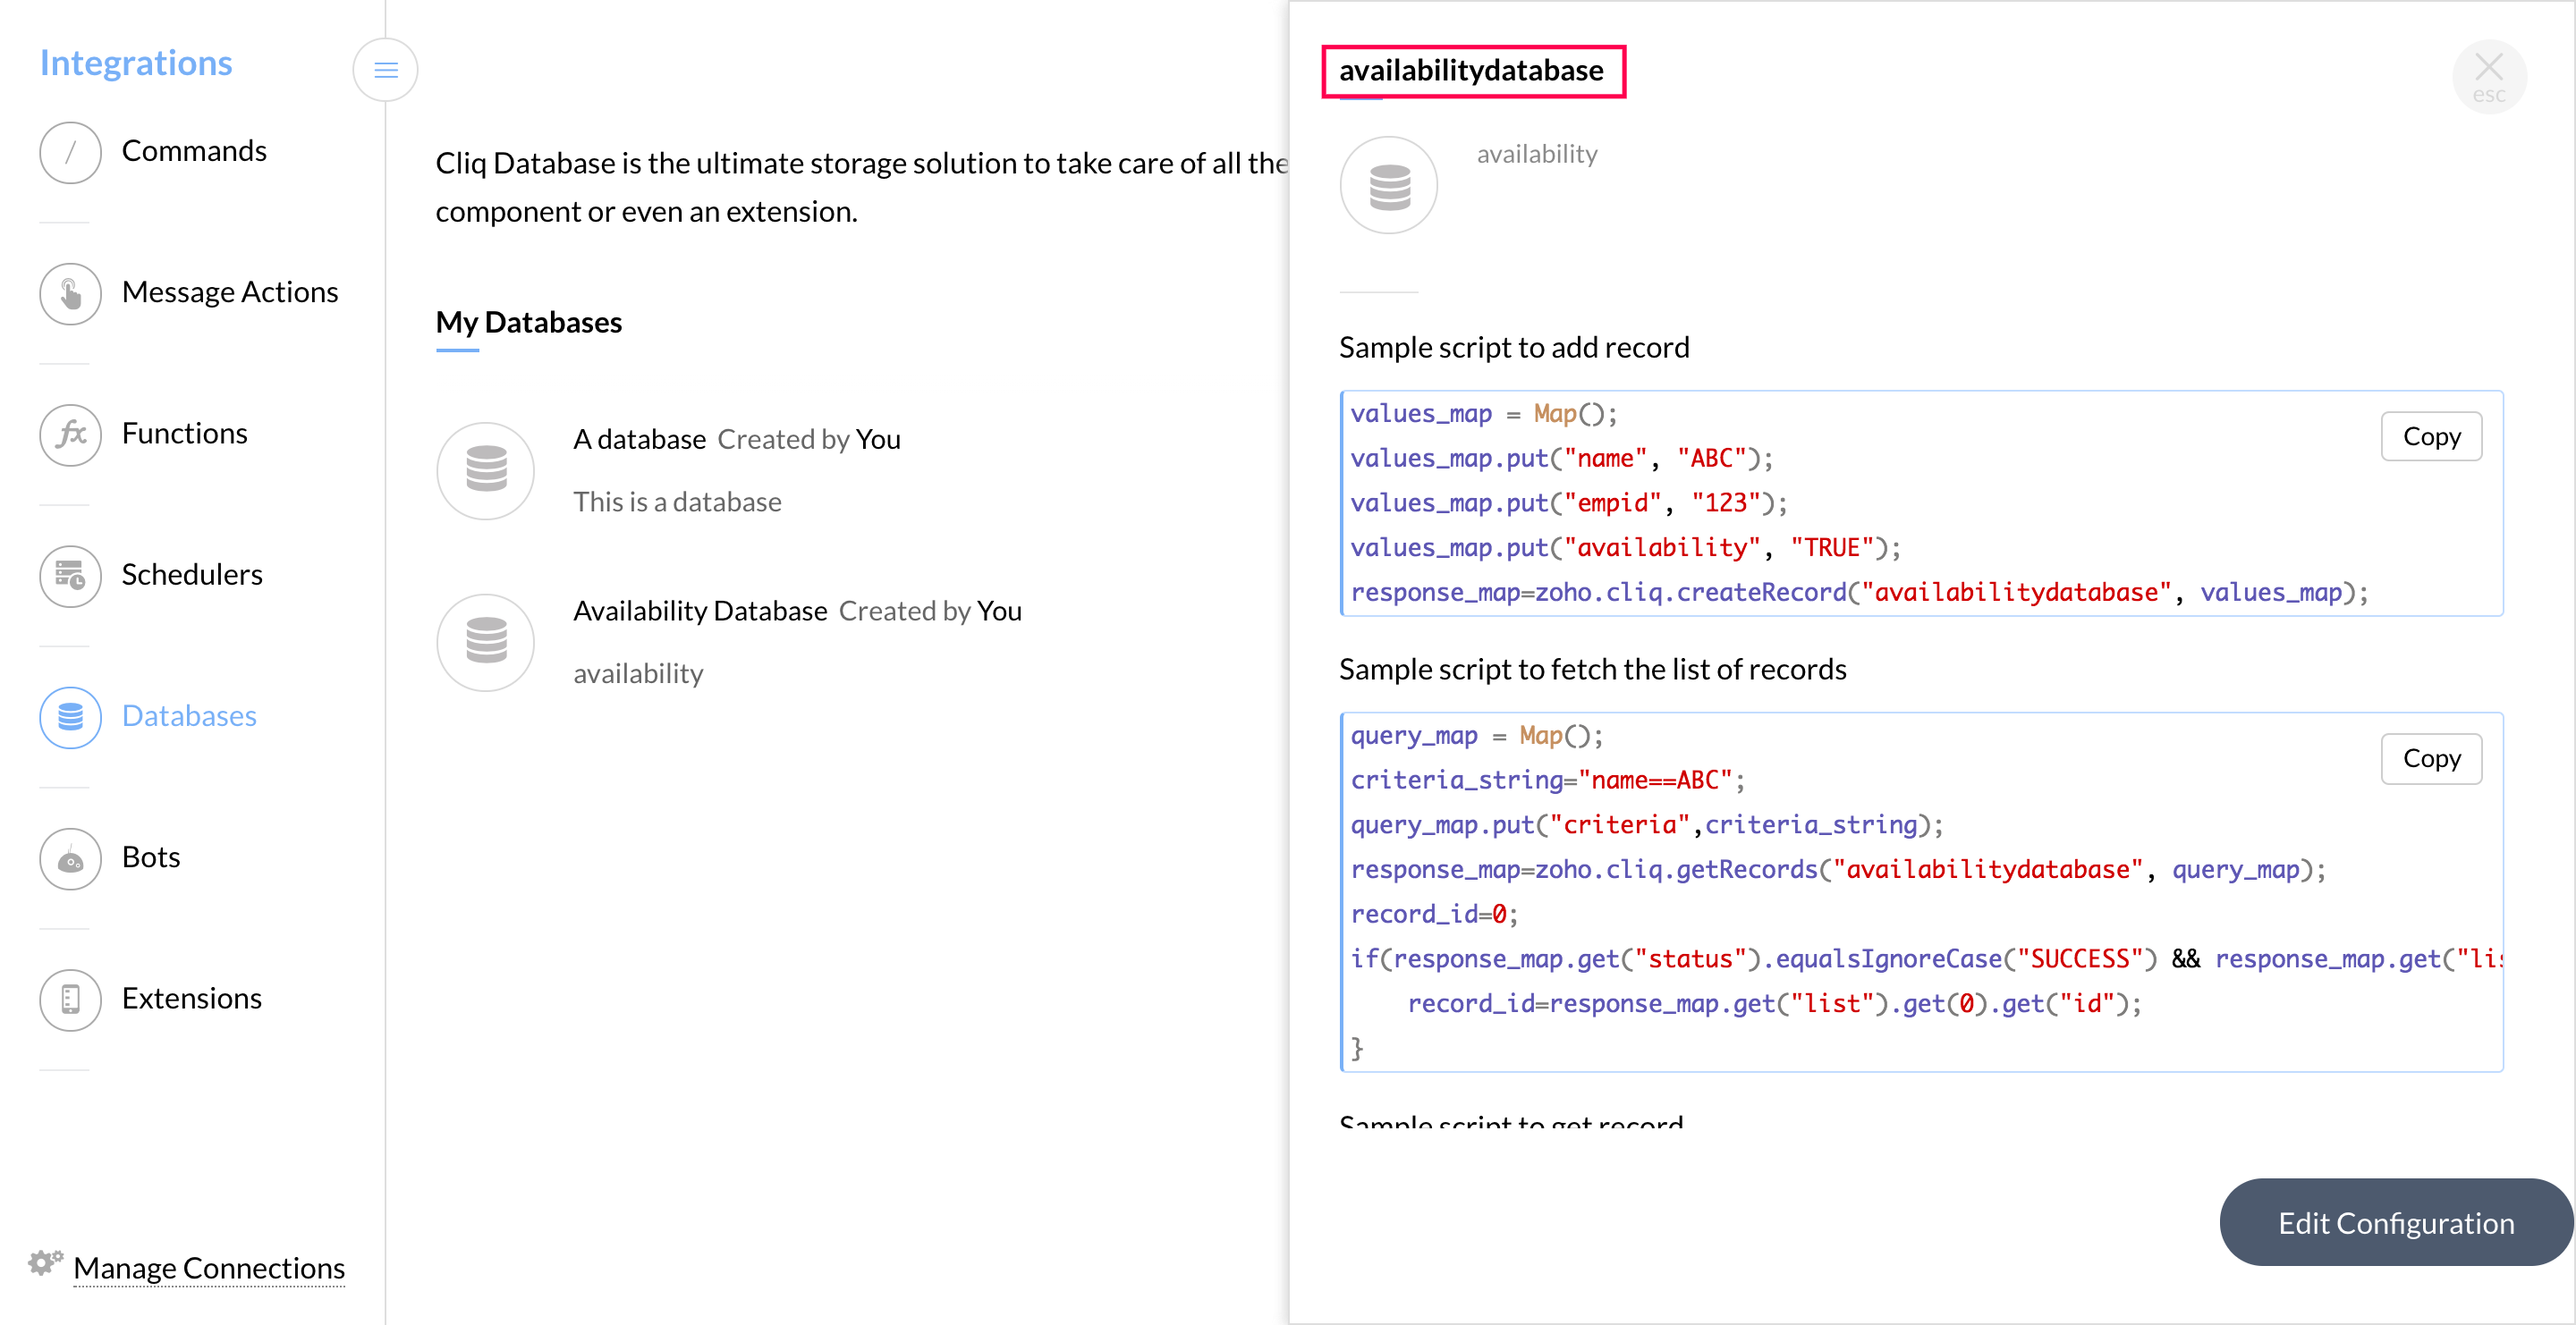Close the panel with the esc X icon

click(x=2489, y=77)
